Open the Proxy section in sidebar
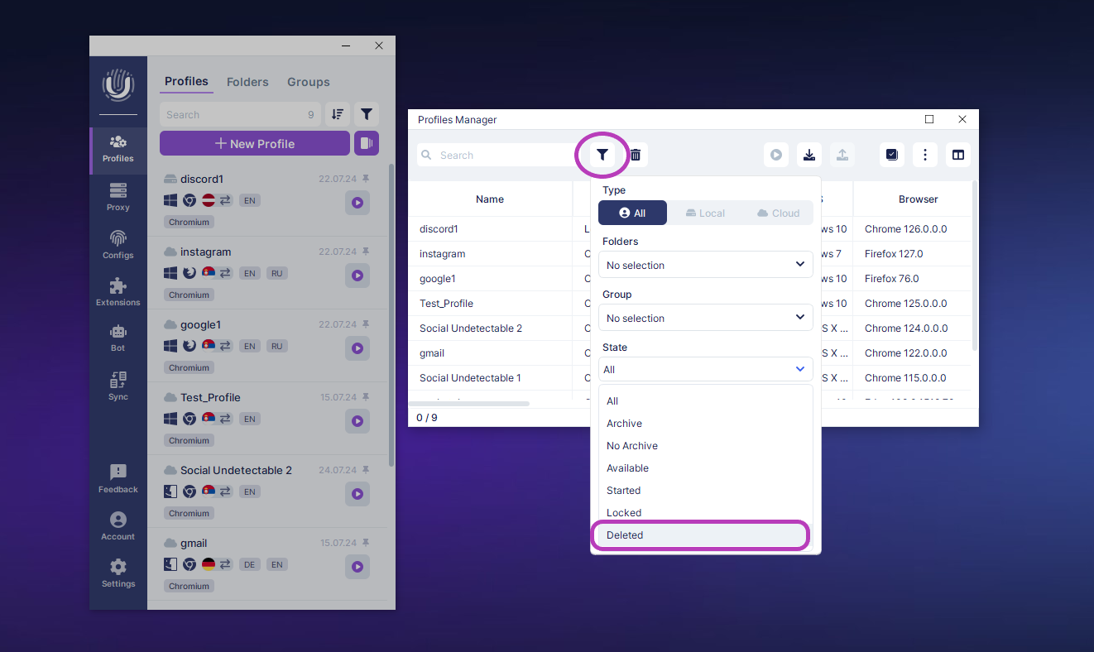The image size is (1094, 652). (x=118, y=198)
